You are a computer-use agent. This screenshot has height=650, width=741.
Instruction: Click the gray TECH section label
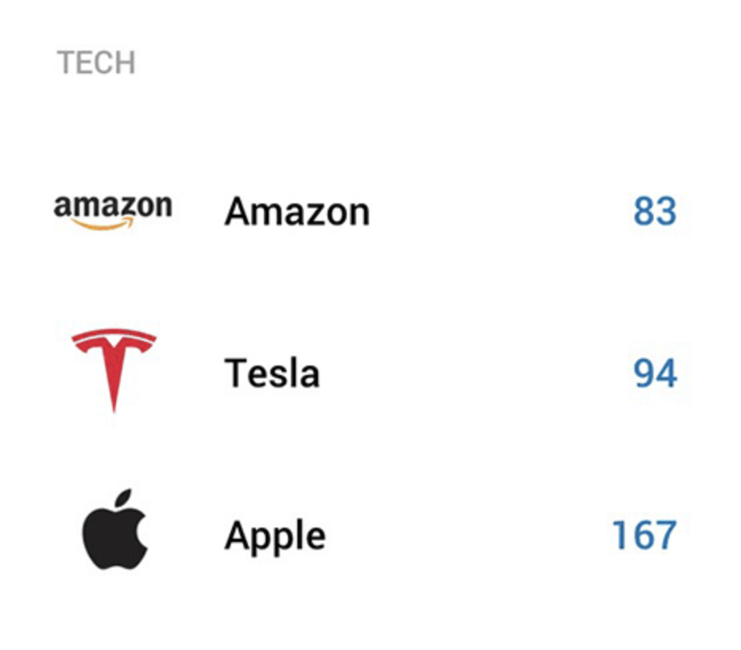96,62
